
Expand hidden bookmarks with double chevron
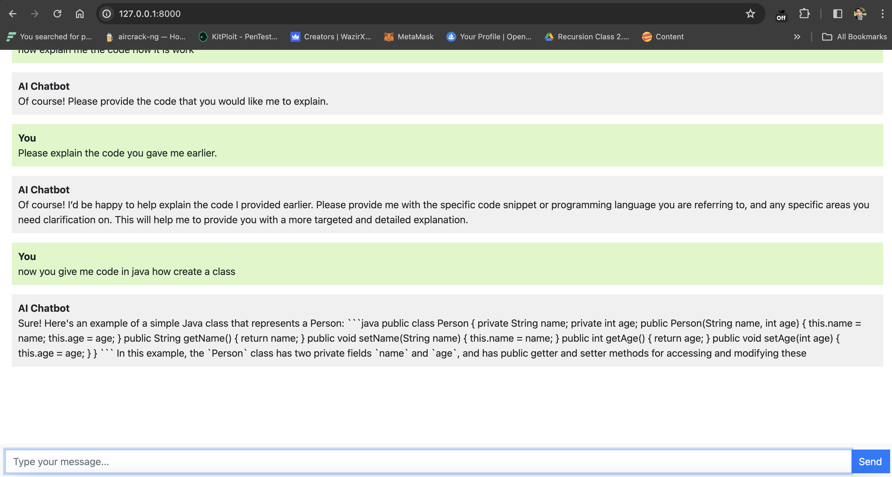pos(797,37)
